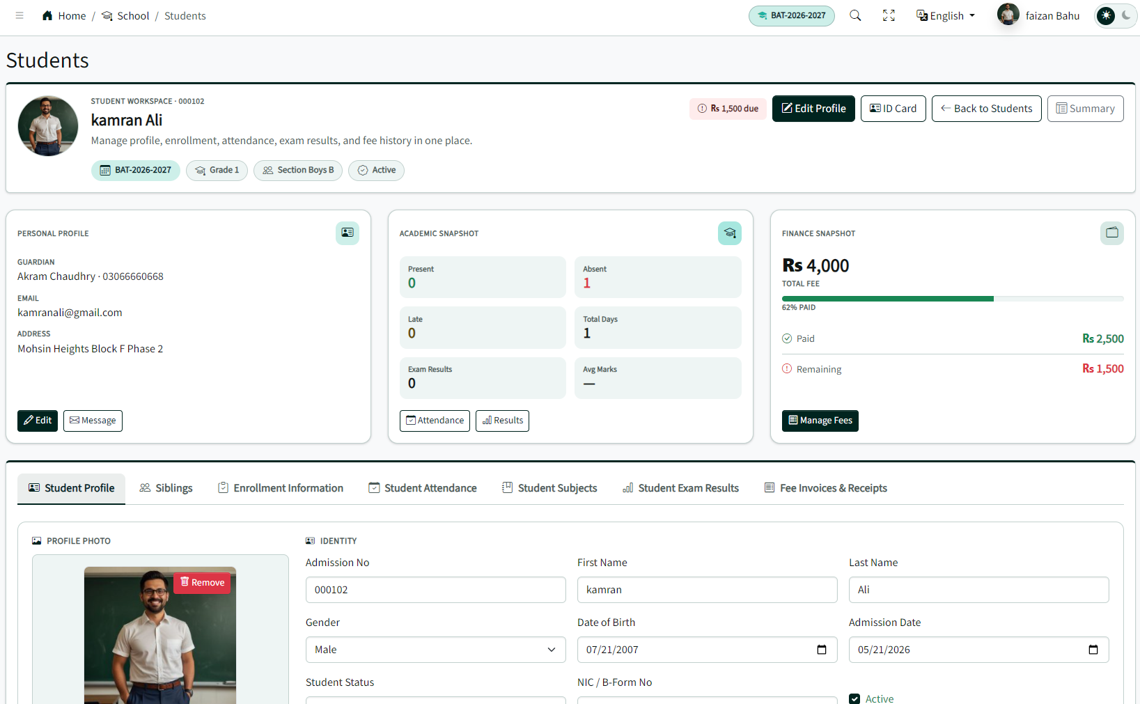1140x704 pixels.
Task: Click the Admission No input field
Action: (435, 590)
